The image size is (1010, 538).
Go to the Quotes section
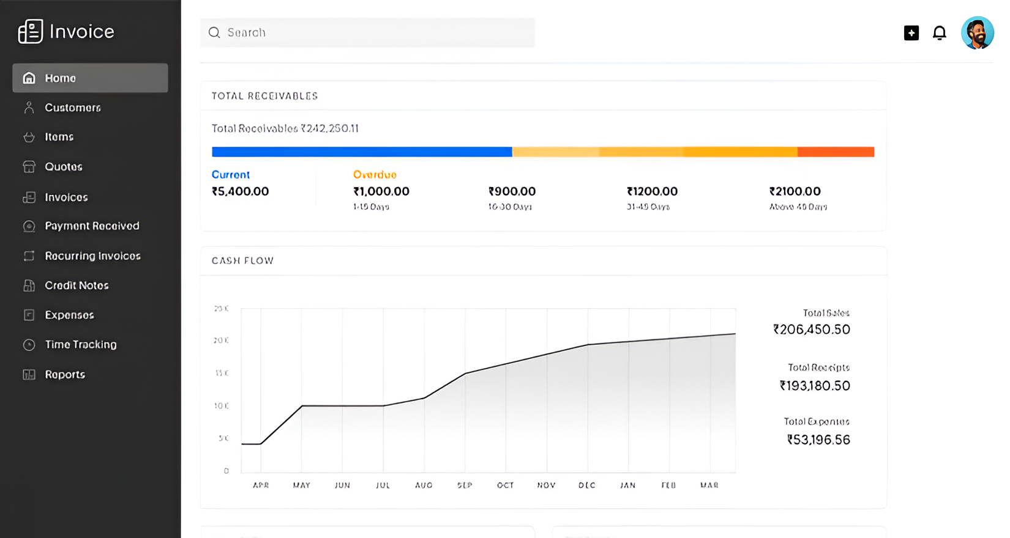click(63, 167)
